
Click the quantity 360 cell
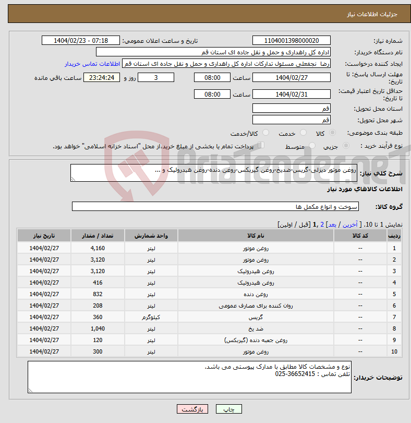(98, 318)
